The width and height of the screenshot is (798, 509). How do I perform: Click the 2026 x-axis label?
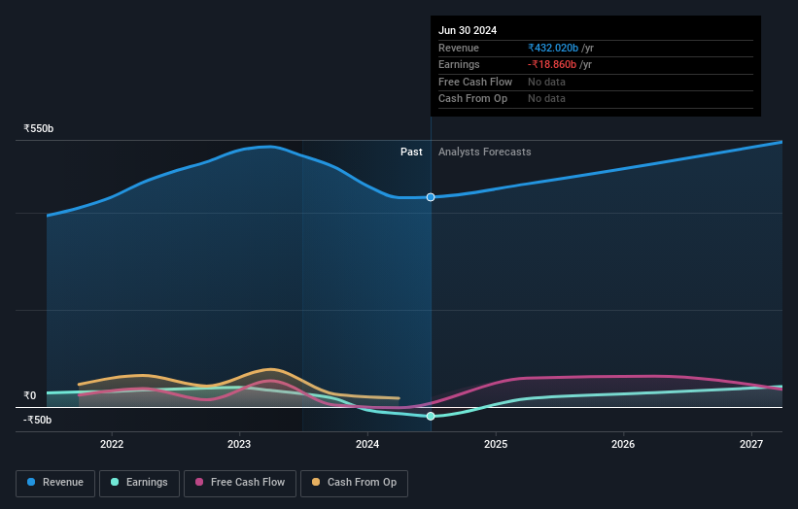(623, 445)
